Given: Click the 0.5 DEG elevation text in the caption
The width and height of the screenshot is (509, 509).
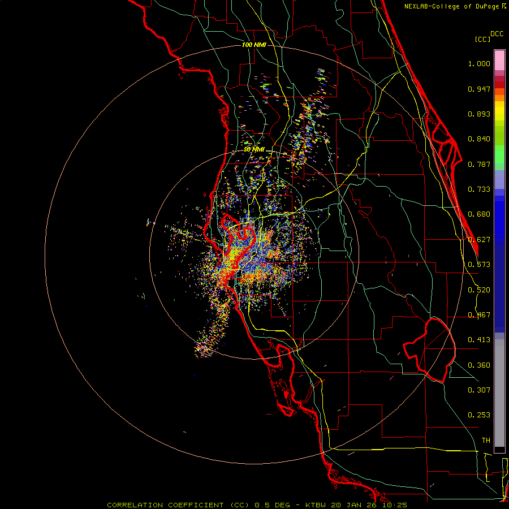Looking at the screenshot, I should (x=272, y=505).
